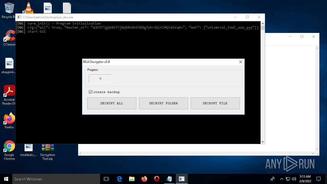Select the image file icon near the desktop top
Image resolution: width=327 pixels, height=184 pixels.
pyautogui.click(x=48, y=8)
